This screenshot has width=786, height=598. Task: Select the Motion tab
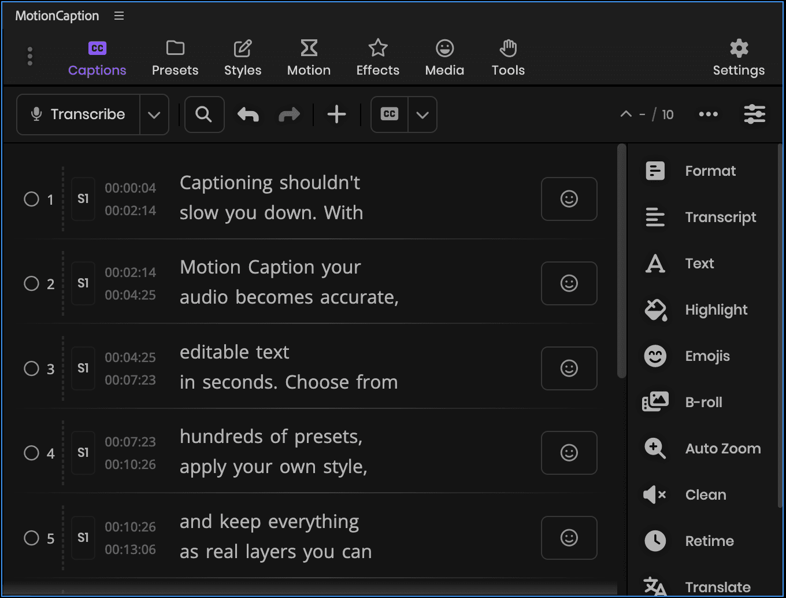point(309,59)
